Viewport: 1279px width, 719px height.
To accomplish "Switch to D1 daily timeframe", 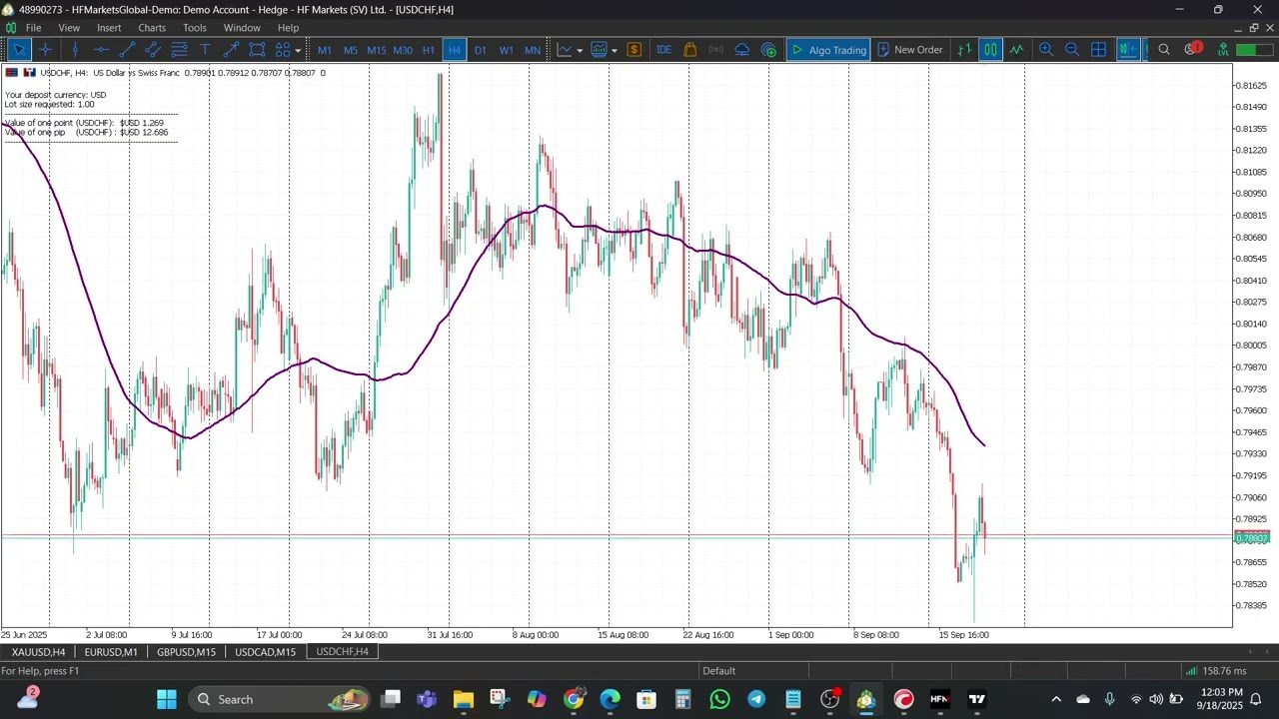I will 481,50.
